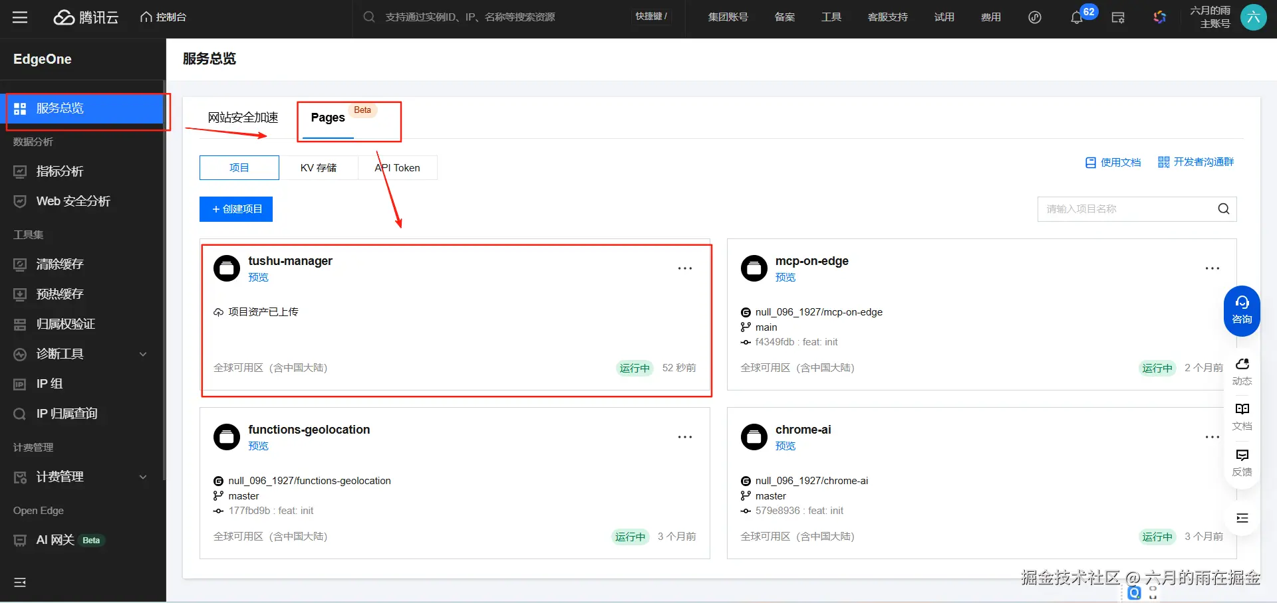Open the 工具 top menu
Image resolution: width=1277 pixels, height=603 pixels.
click(x=831, y=17)
